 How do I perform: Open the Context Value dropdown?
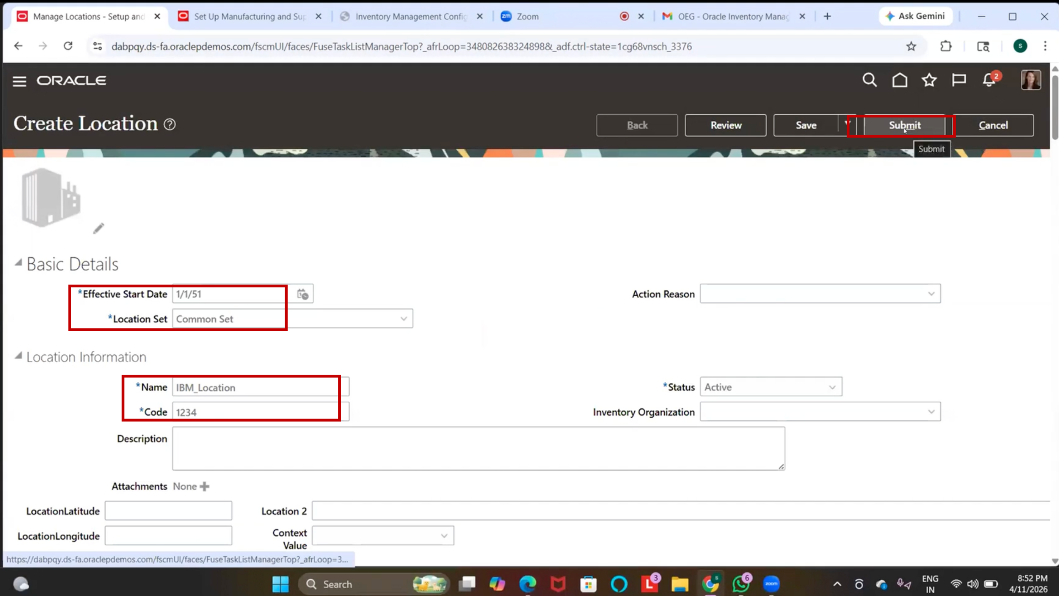click(x=444, y=536)
